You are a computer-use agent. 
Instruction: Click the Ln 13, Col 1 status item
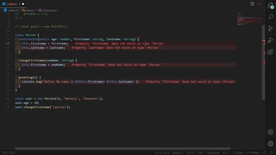(x=162, y=152)
